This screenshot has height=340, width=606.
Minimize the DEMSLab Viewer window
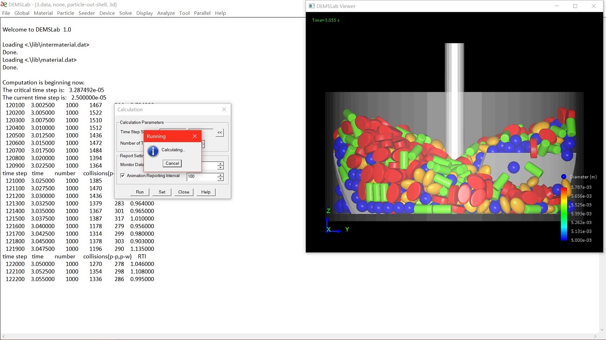(557, 6)
